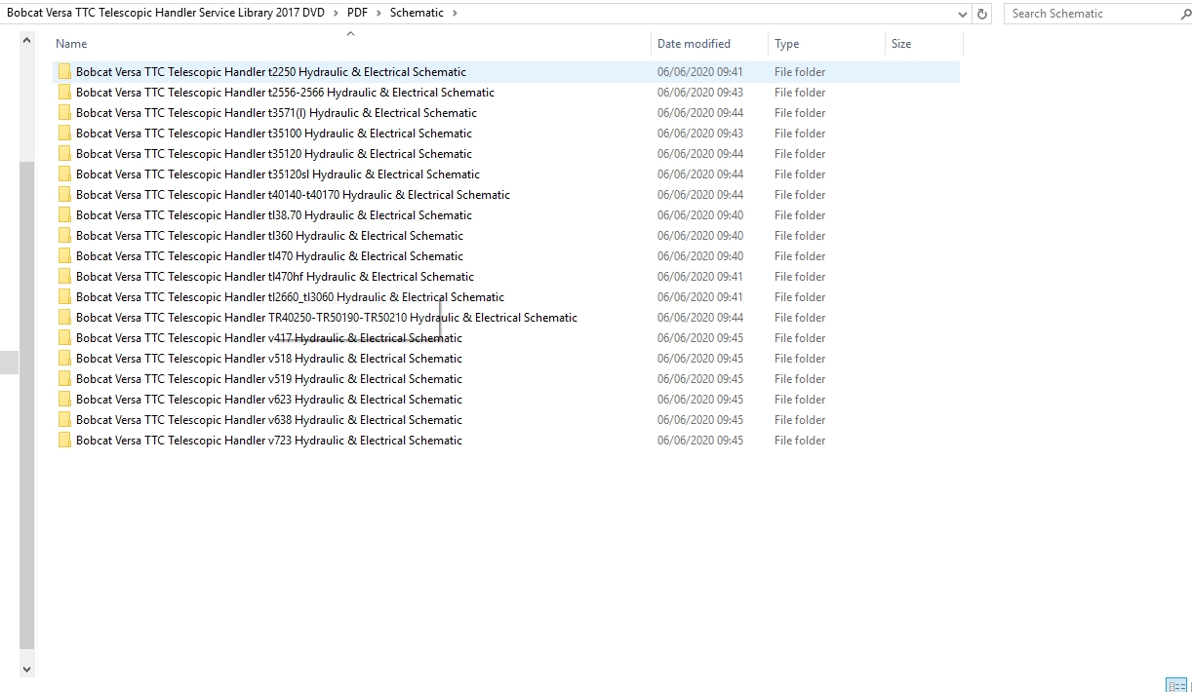Click the tl470hf folder icon
The image size is (1192, 692).
(64, 277)
